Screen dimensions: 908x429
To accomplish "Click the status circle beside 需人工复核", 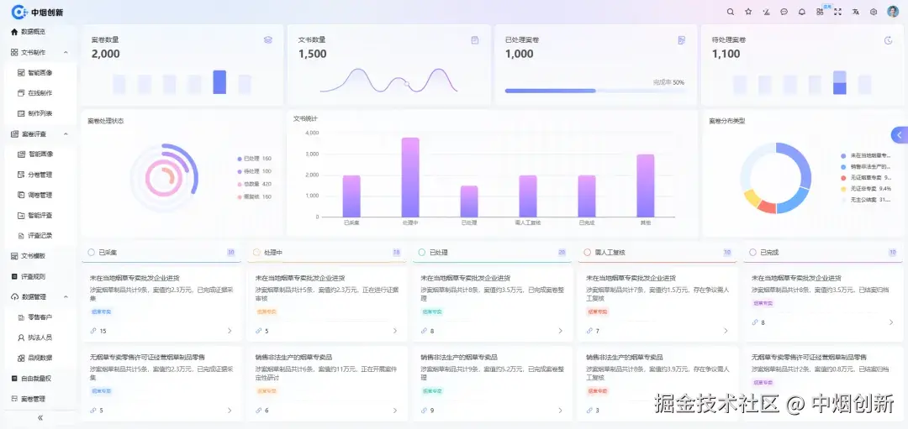I will coord(587,252).
